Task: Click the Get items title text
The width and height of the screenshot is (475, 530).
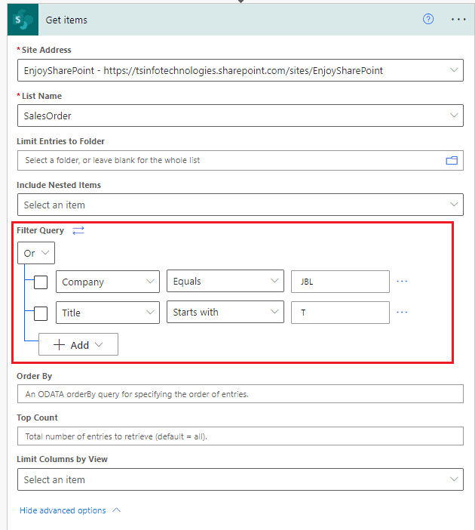Action: pyautogui.click(x=66, y=20)
